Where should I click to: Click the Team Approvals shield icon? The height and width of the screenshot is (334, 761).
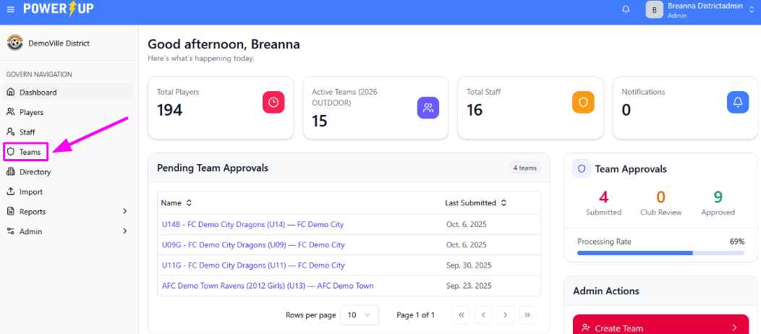click(582, 168)
